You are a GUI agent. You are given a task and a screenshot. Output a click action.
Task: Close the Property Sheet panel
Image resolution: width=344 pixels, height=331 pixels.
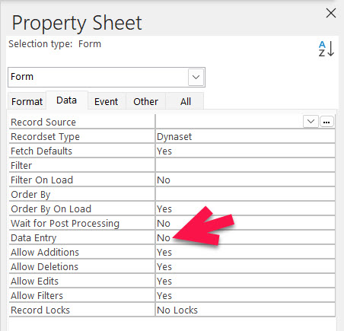(x=331, y=13)
